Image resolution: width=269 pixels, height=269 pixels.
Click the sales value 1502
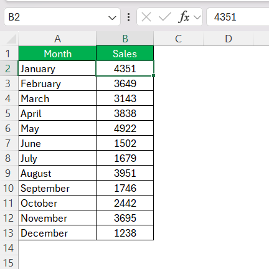tap(125, 143)
